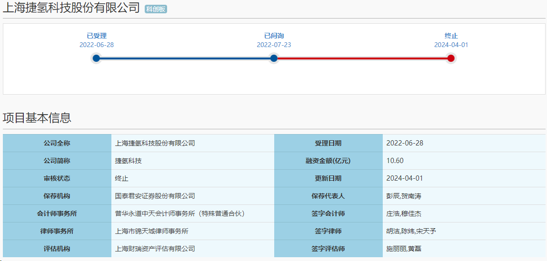This screenshot has width=547, height=261.
Task: Click the 上海财瑞资产评估有限公司 cell
Action: click(155, 249)
